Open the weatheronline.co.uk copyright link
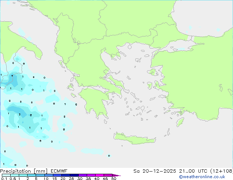Viewport: 233px width, 180px height. [202, 177]
